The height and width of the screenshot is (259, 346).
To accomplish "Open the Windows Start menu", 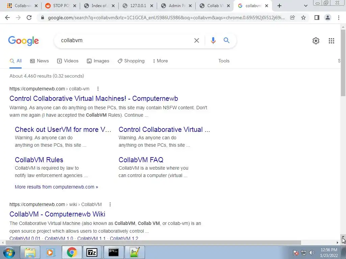I will [9, 252].
